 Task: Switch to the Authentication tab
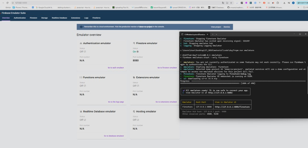[x=20, y=18]
